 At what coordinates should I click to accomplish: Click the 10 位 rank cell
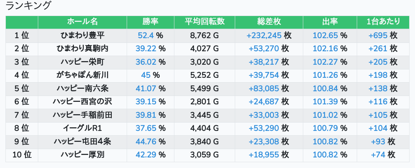tap(22, 155)
